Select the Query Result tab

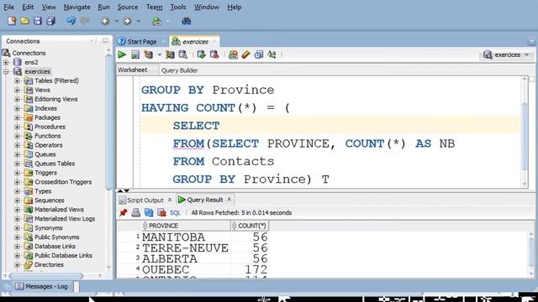point(205,200)
